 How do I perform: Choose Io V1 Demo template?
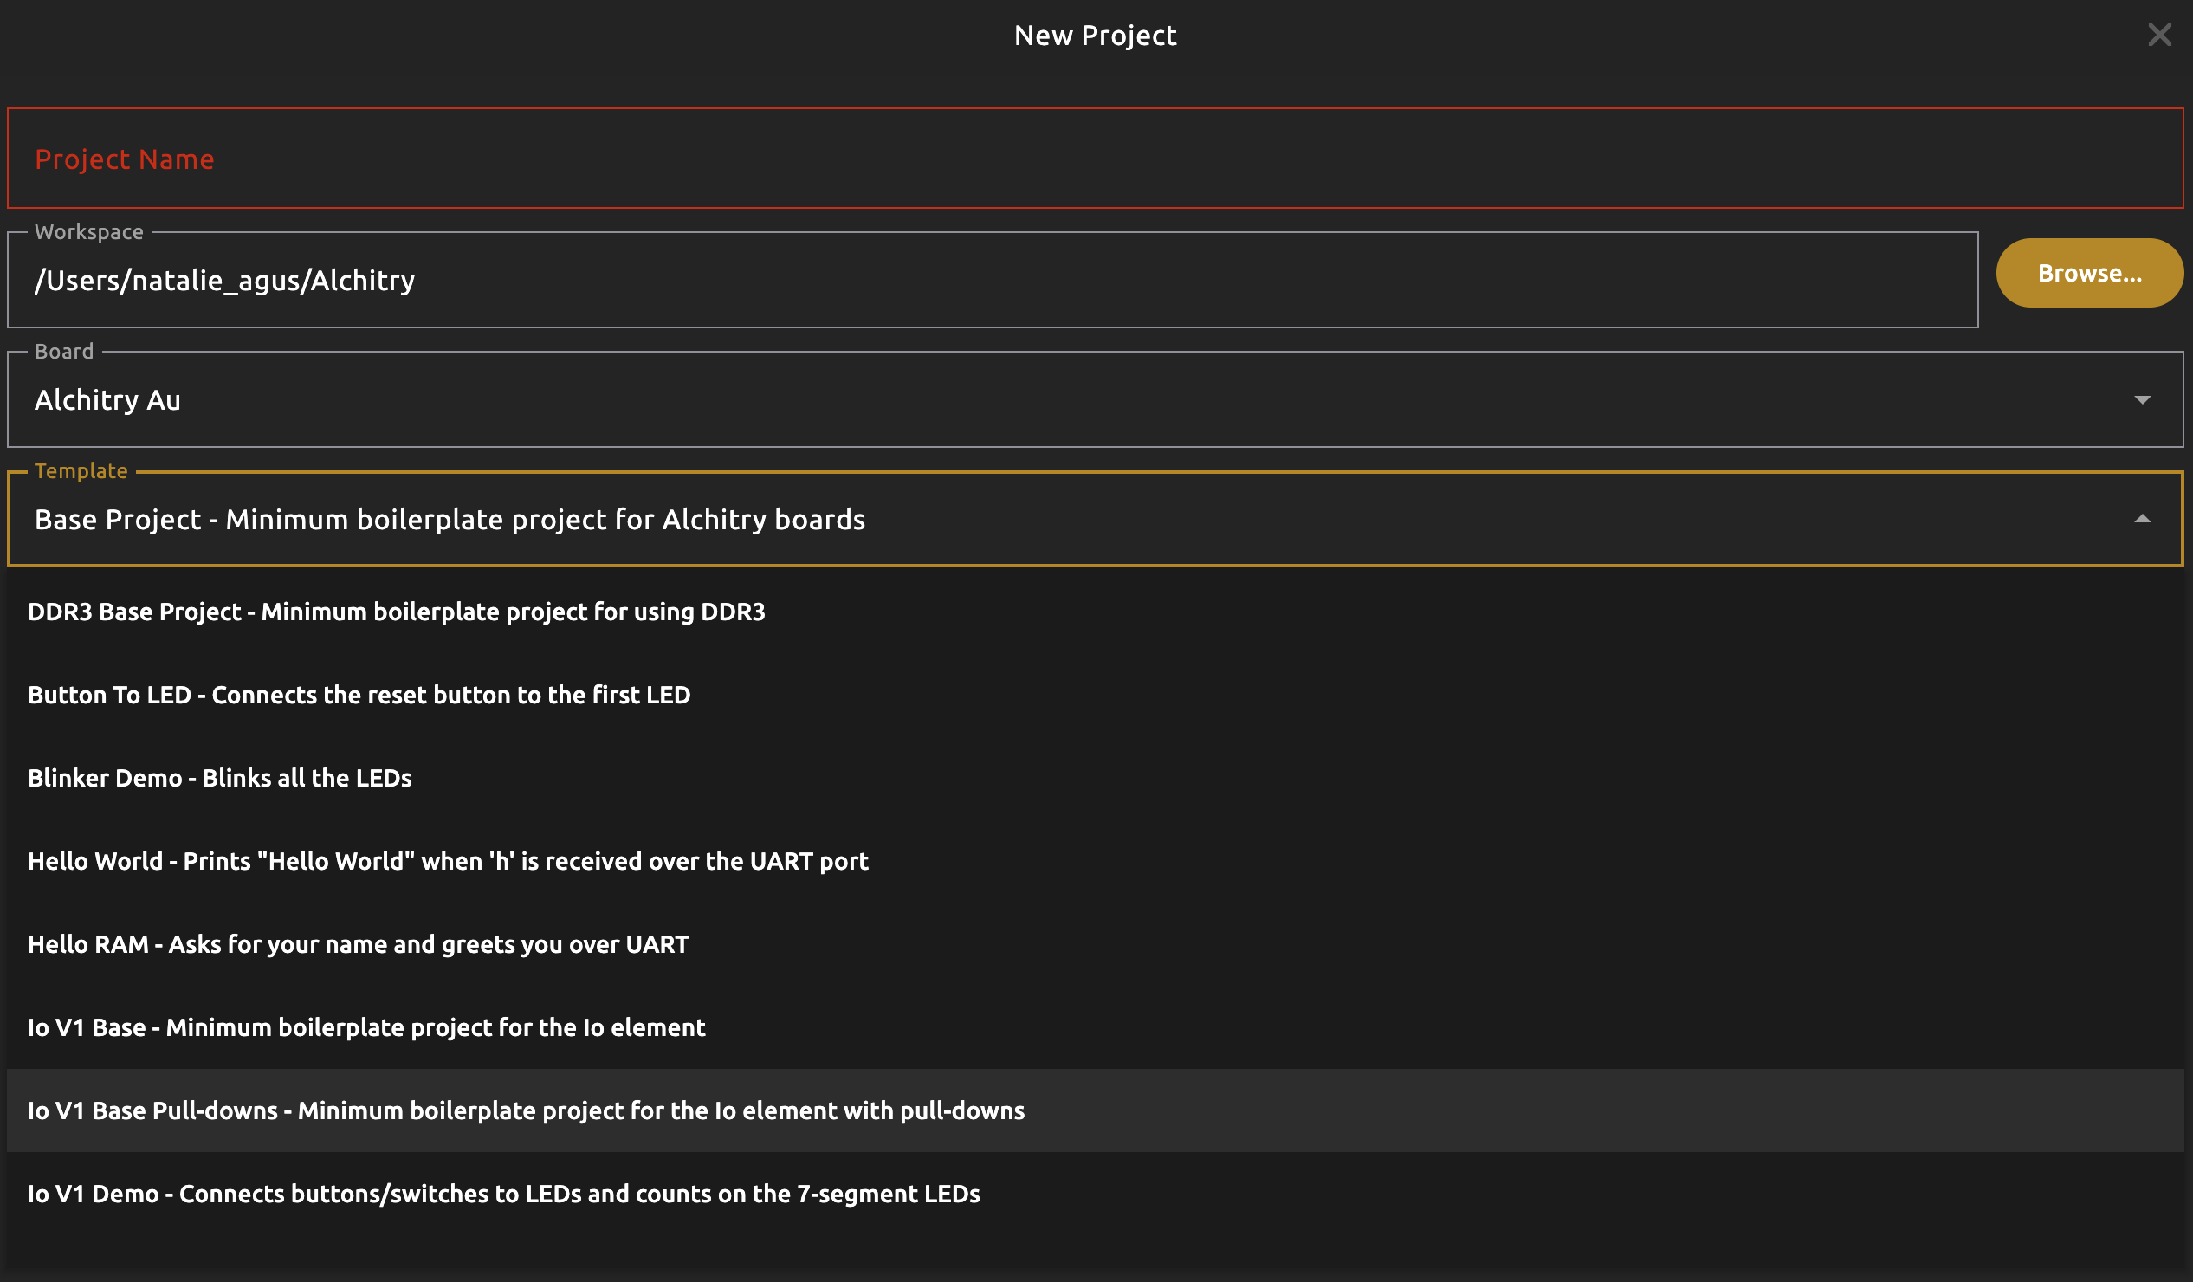coord(504,1194)
